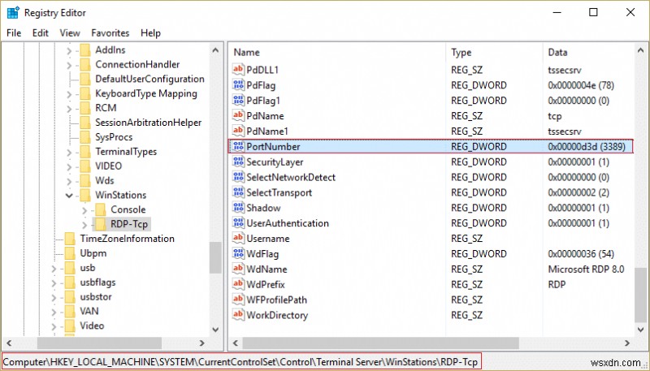Select the WdName string value icon
Image resolution: width=650 pixels, height=371 pixels.
(238, 269)
